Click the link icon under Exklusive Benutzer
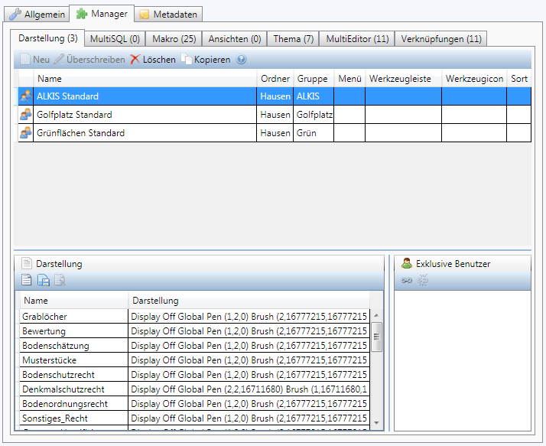 coord(407,281)
